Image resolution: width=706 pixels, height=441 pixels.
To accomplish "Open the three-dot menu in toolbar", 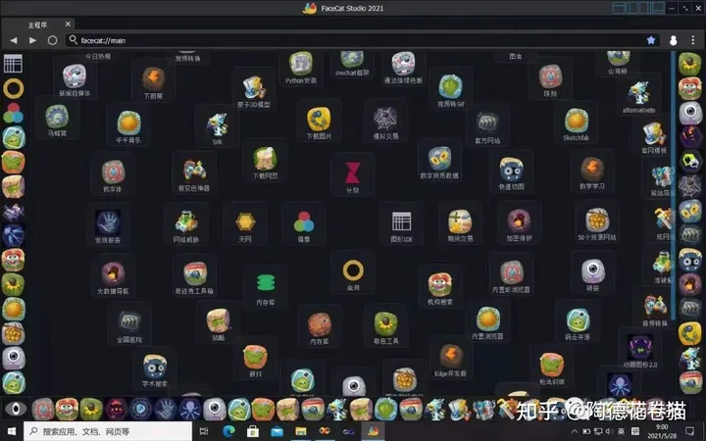I will pos(692,40).
